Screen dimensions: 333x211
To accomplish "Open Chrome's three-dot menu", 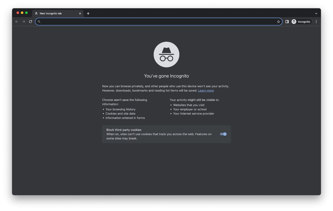I will pyautogui.click(x=316, y=22).
